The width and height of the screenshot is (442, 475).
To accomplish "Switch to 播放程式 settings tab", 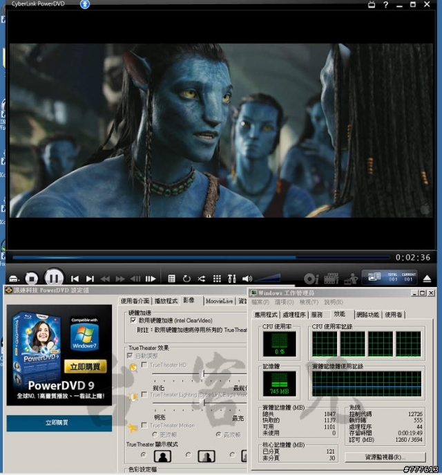I will coord(166,301).
